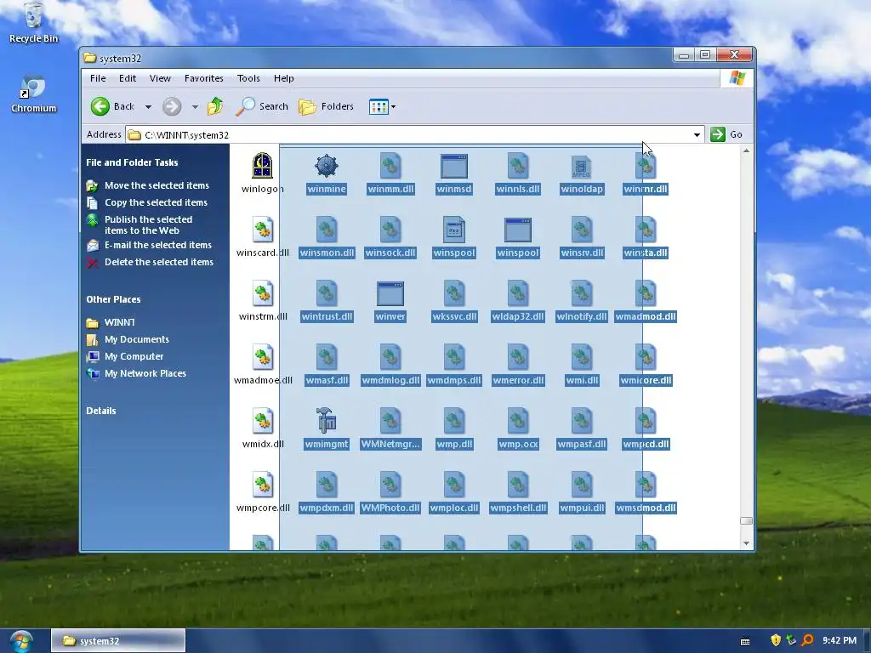The height and width of the screenshot is (653, 871).
Task: Open the Views dropdown arrow
Action: [393, 106]
